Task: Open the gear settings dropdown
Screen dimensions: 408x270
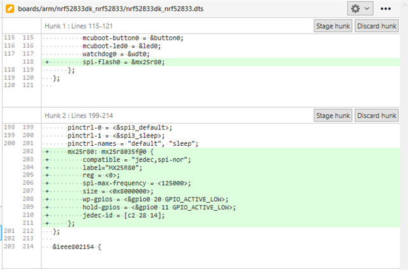Action: pyautogui.click(x=360, y=8)
